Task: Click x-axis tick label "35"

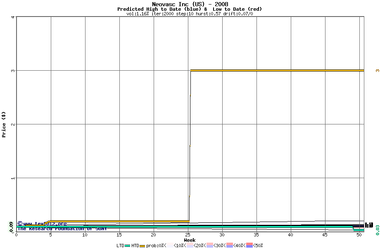Action: 256,235
